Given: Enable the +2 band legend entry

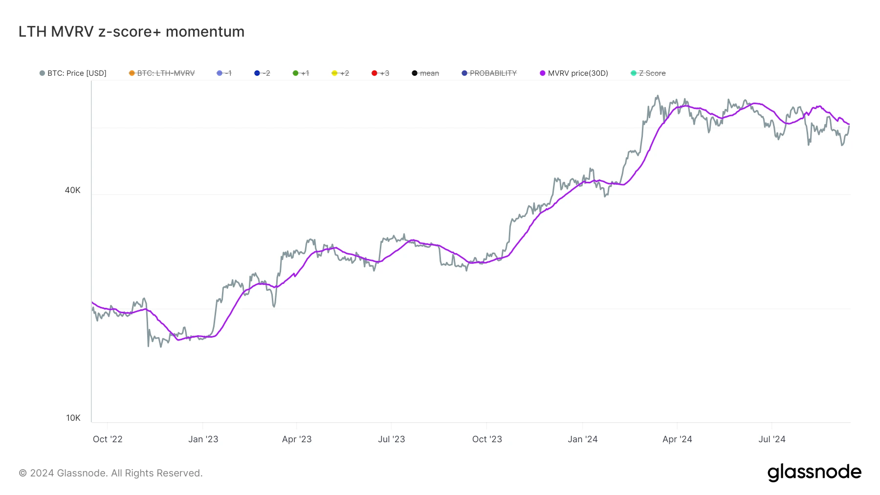Looking at the screenshot, I should [x=340, y=73].
